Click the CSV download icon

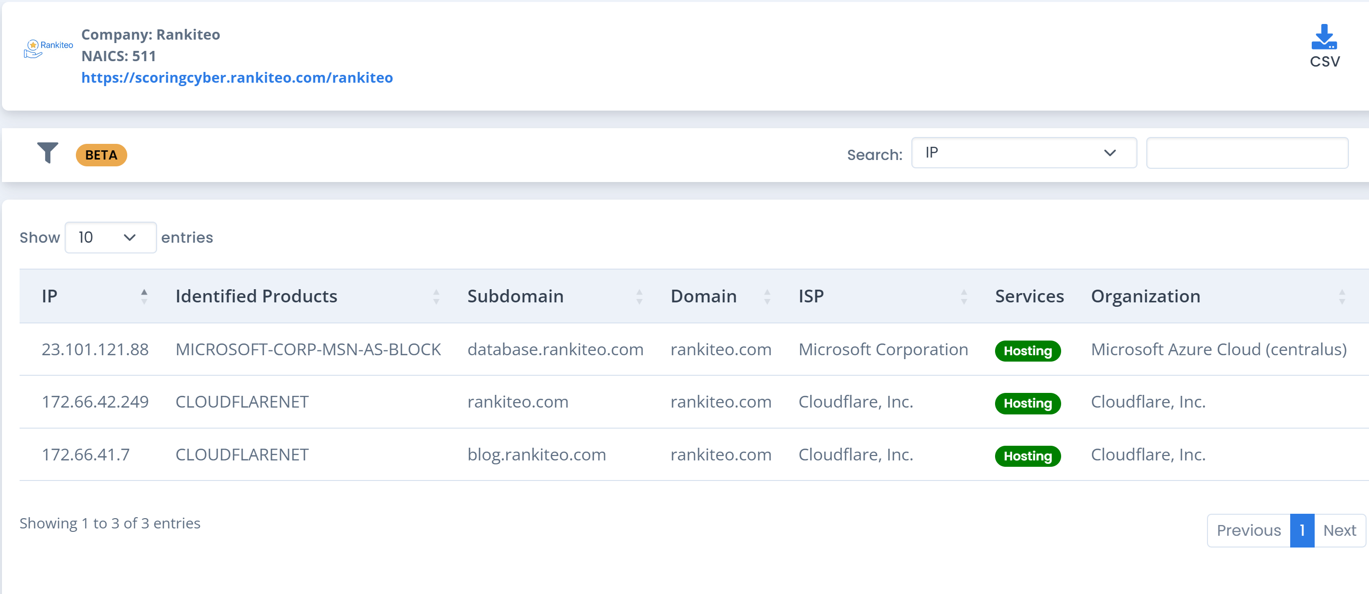point(1324,38)
